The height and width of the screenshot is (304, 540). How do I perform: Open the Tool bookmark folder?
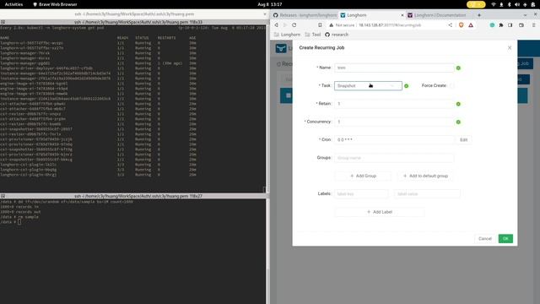coord(313,35)
